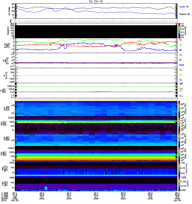Click the black Ni legend label

180,60
